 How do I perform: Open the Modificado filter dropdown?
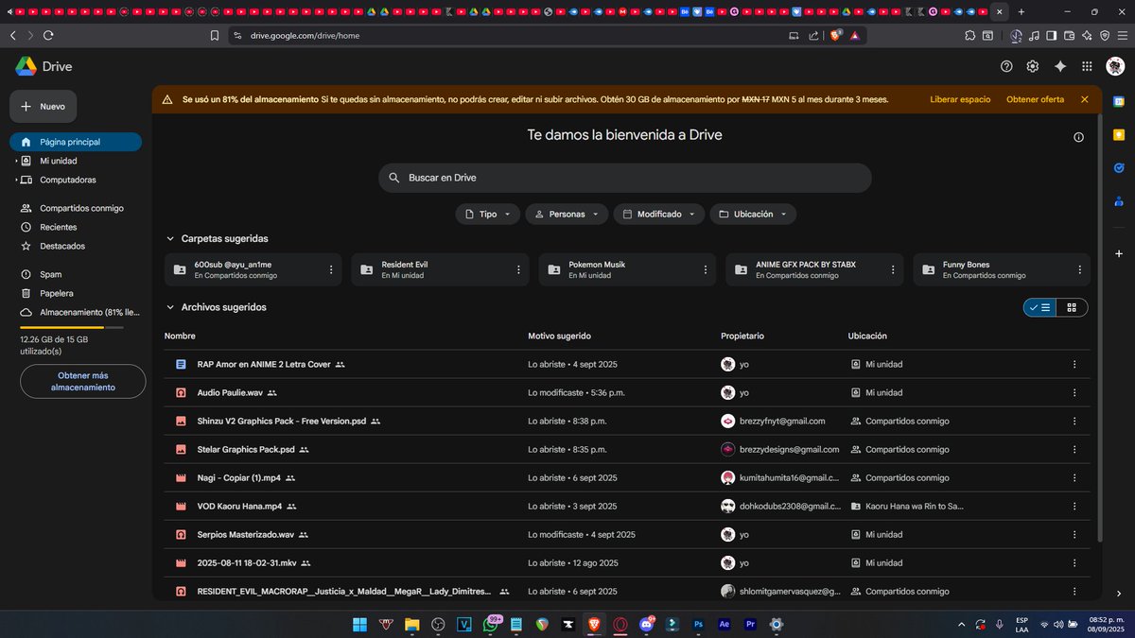[x=659, y=215]
